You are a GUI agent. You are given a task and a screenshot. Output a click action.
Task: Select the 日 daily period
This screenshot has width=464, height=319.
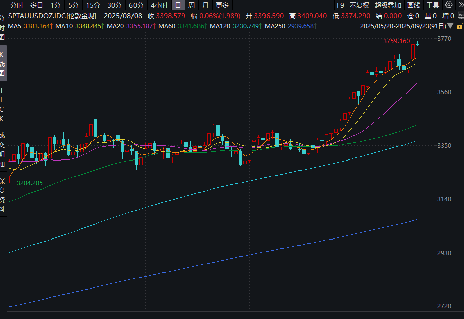tap(178, 5)
